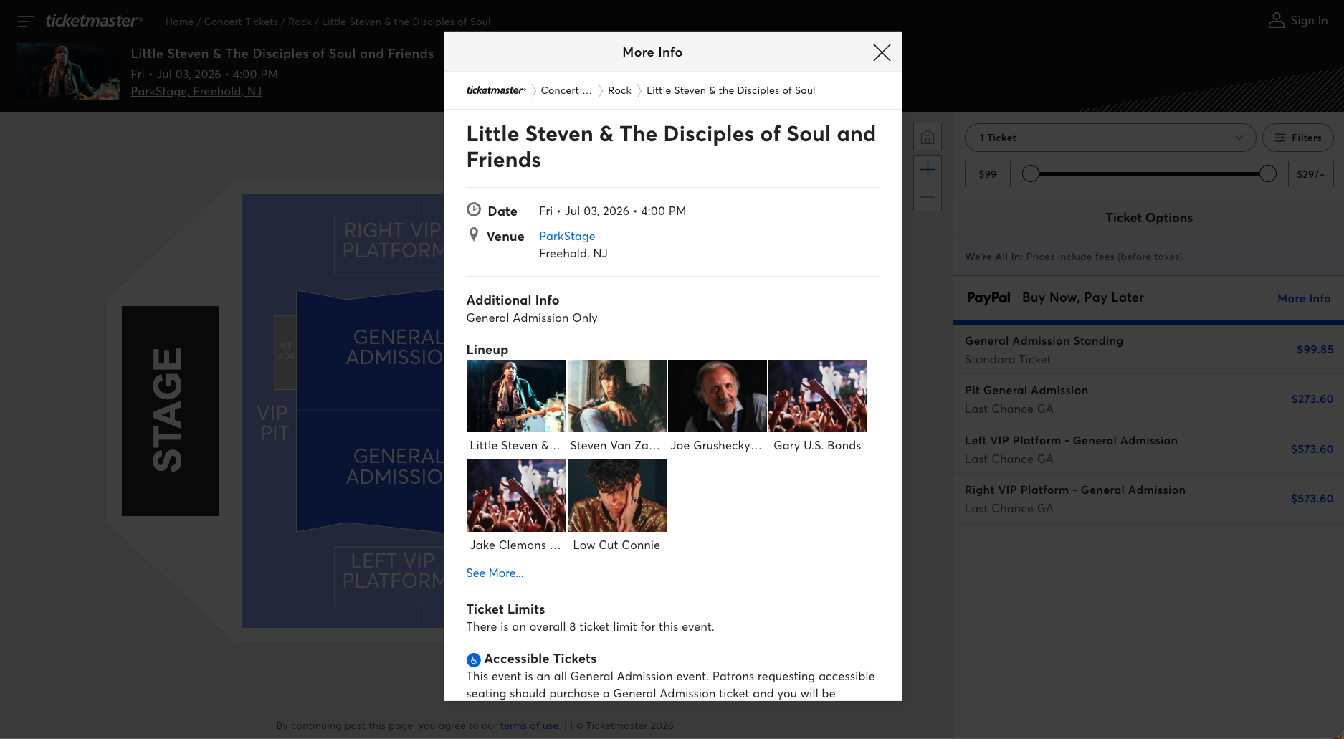Click the Ticketmaster logo in dialog breadcrumb
Image resolution: width=1344 pixels, height=739 pixels.
(x=495, y=90)
